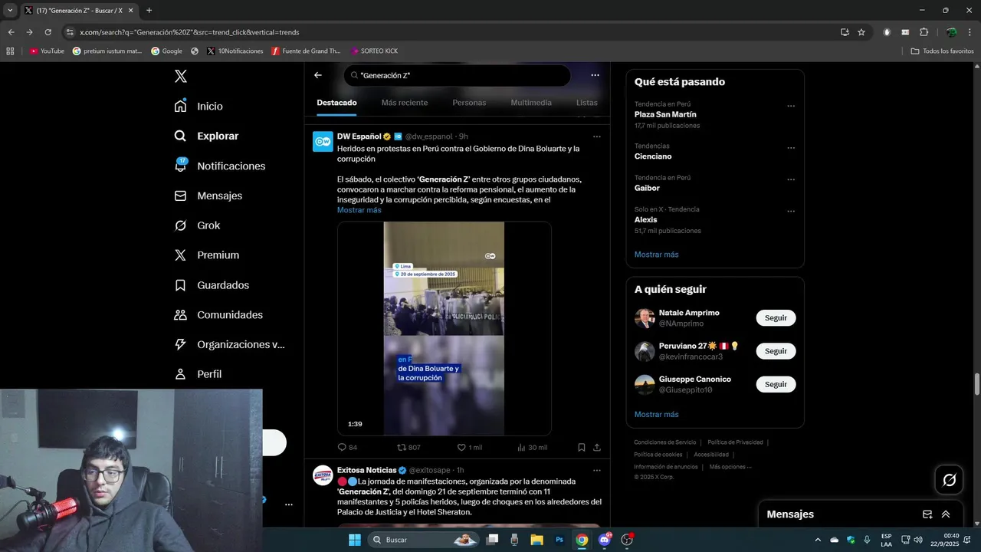This screenshot has height=552, width=981.
Task: Open the Comunidades people icon
Action: pyautogui.click(x=180, y=314)
